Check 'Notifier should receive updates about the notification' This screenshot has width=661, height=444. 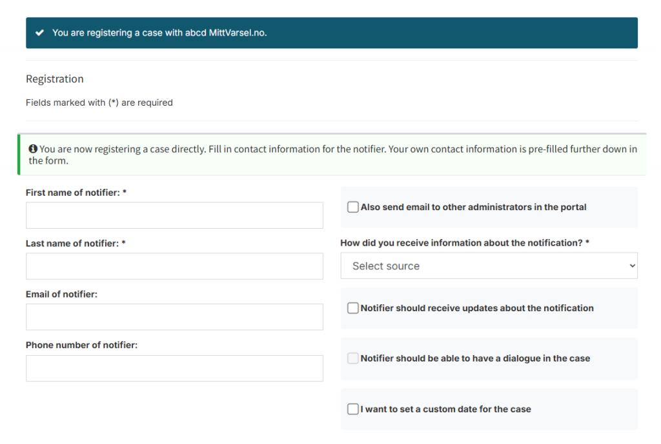point(353,308)
